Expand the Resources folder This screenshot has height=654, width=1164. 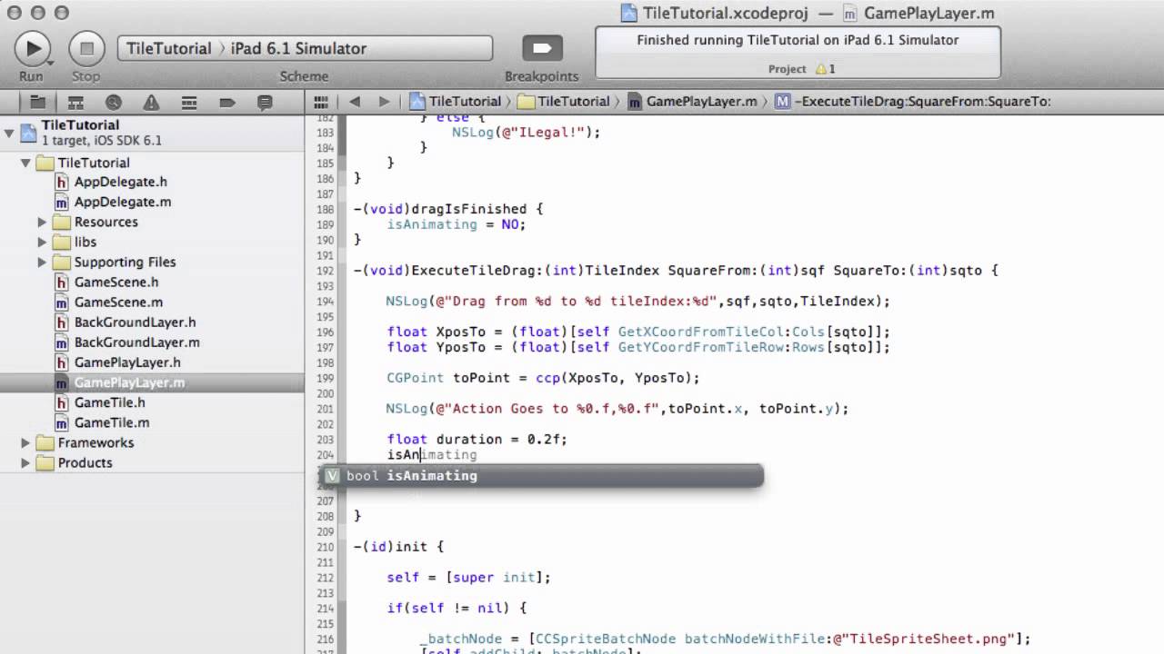coord(42,223)
